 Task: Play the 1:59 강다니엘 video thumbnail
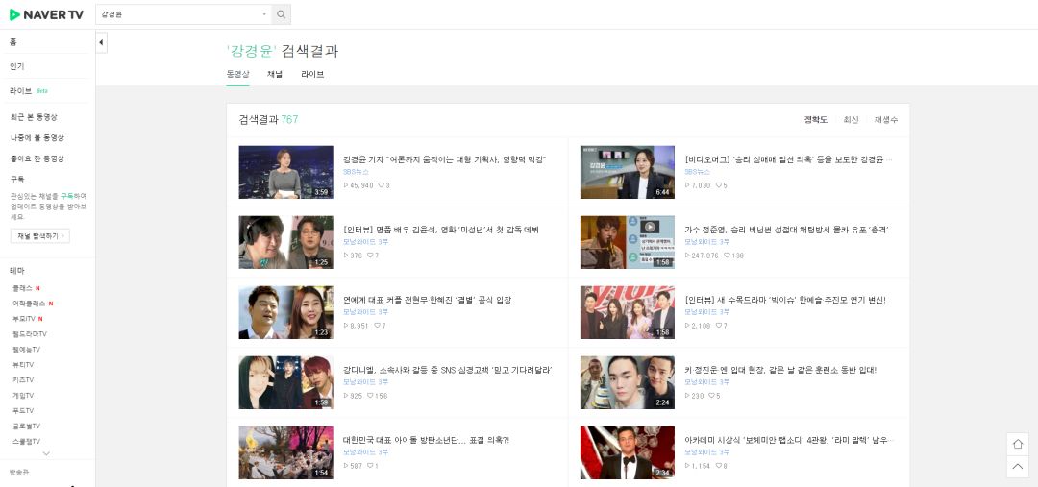pyautogui.click(x=286, y=382)
